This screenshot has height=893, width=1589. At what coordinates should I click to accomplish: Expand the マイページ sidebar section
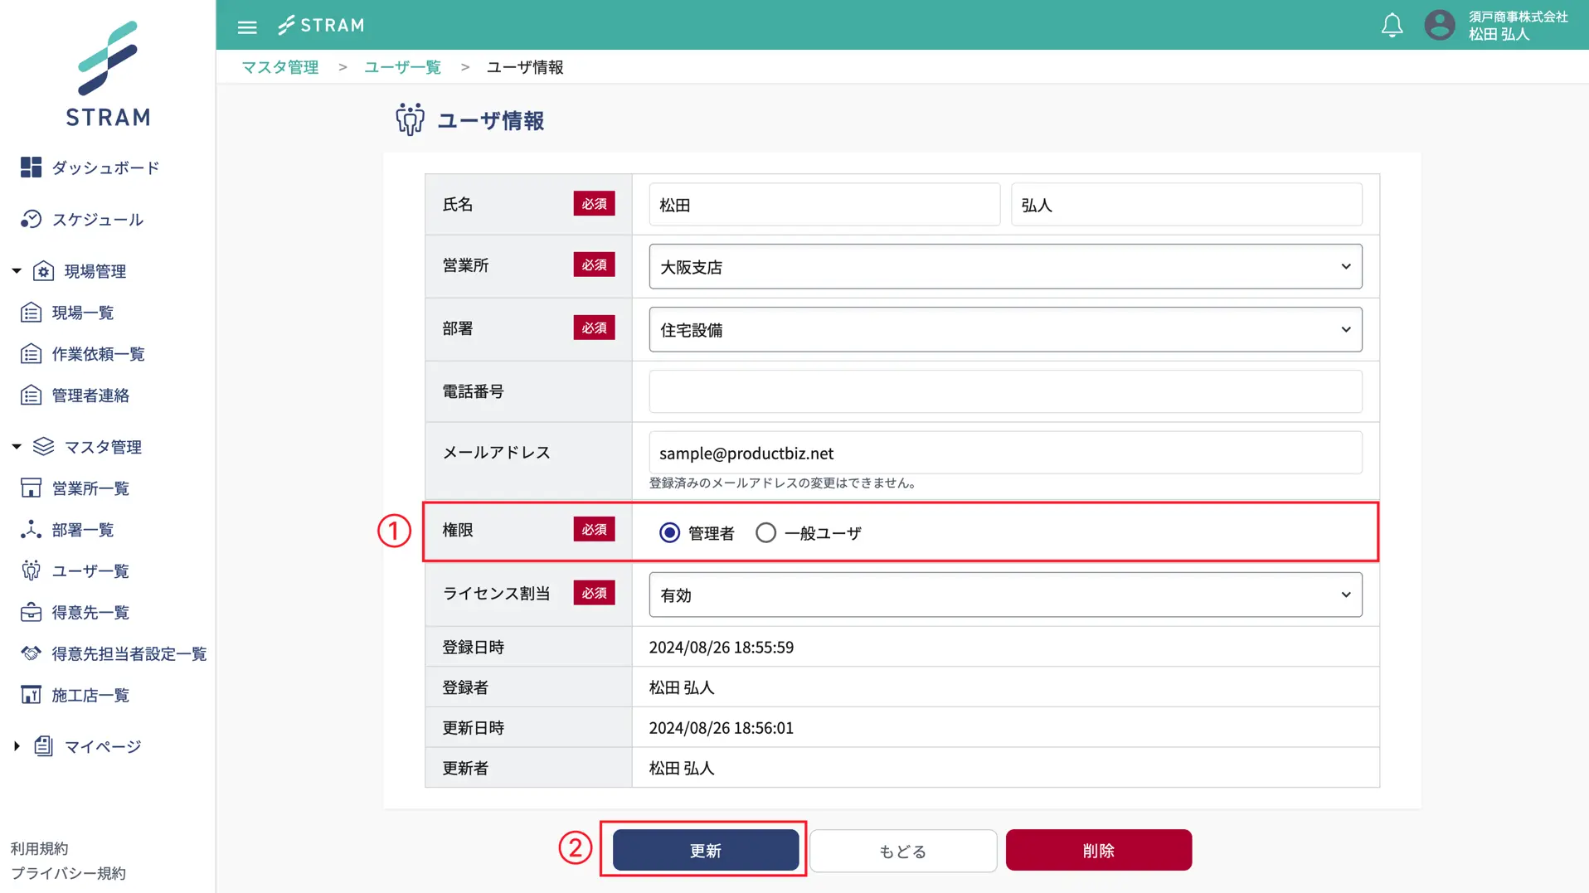tap(17, 746)
